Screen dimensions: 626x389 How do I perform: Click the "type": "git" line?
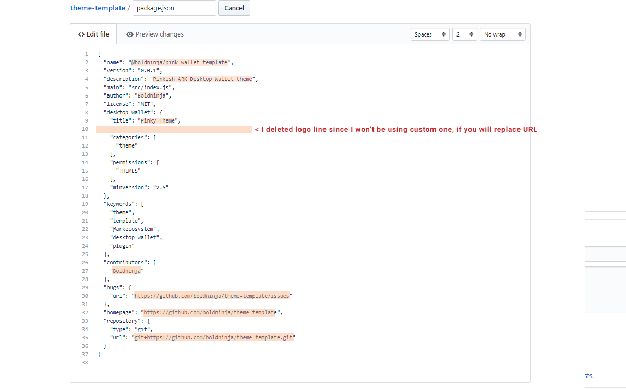(131, 329)
